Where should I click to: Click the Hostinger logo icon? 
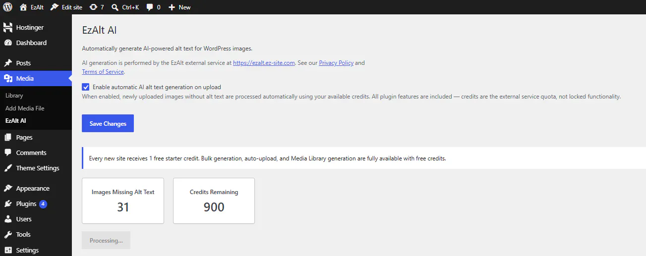pos(8,27)
